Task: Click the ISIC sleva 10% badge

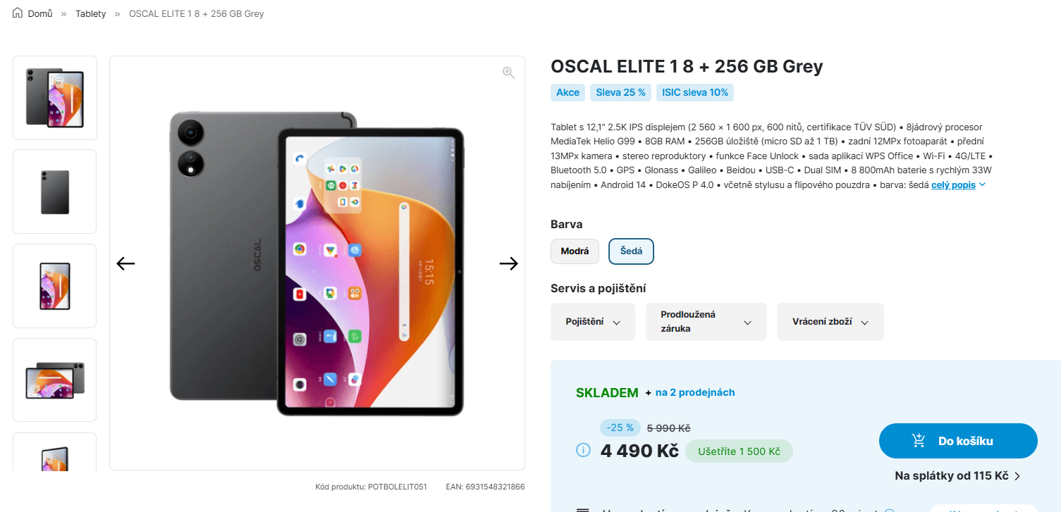Action: [x=695, y=92]
